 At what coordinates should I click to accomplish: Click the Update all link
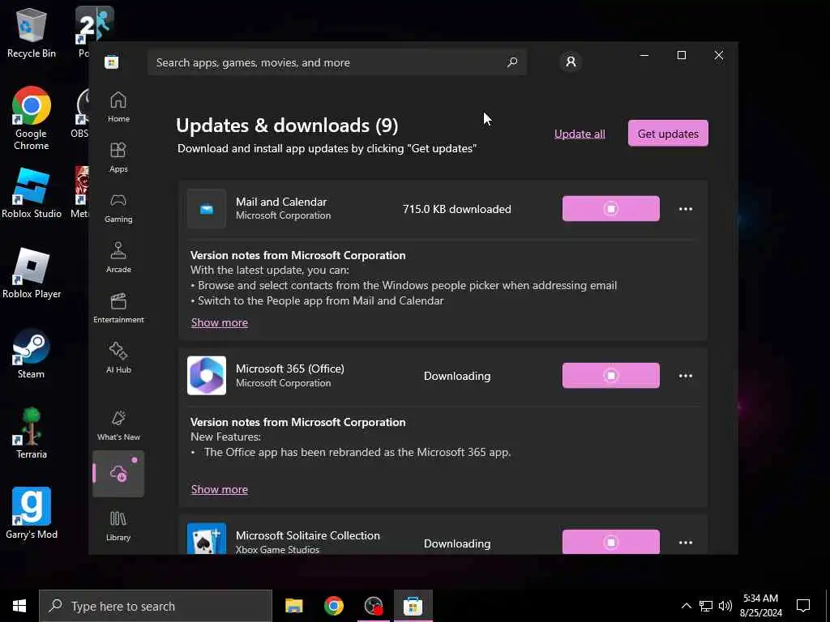(x=580, y=134)
